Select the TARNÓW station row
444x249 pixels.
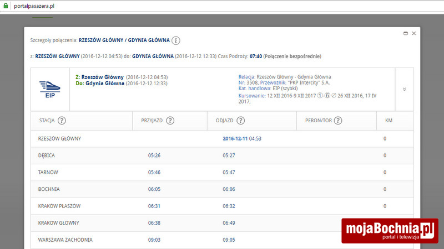coord(48,172)
